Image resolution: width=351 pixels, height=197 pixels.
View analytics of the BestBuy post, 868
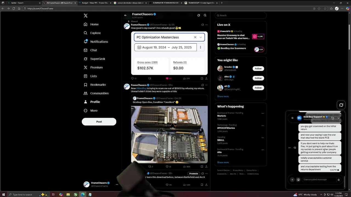(x=186, y=166)
